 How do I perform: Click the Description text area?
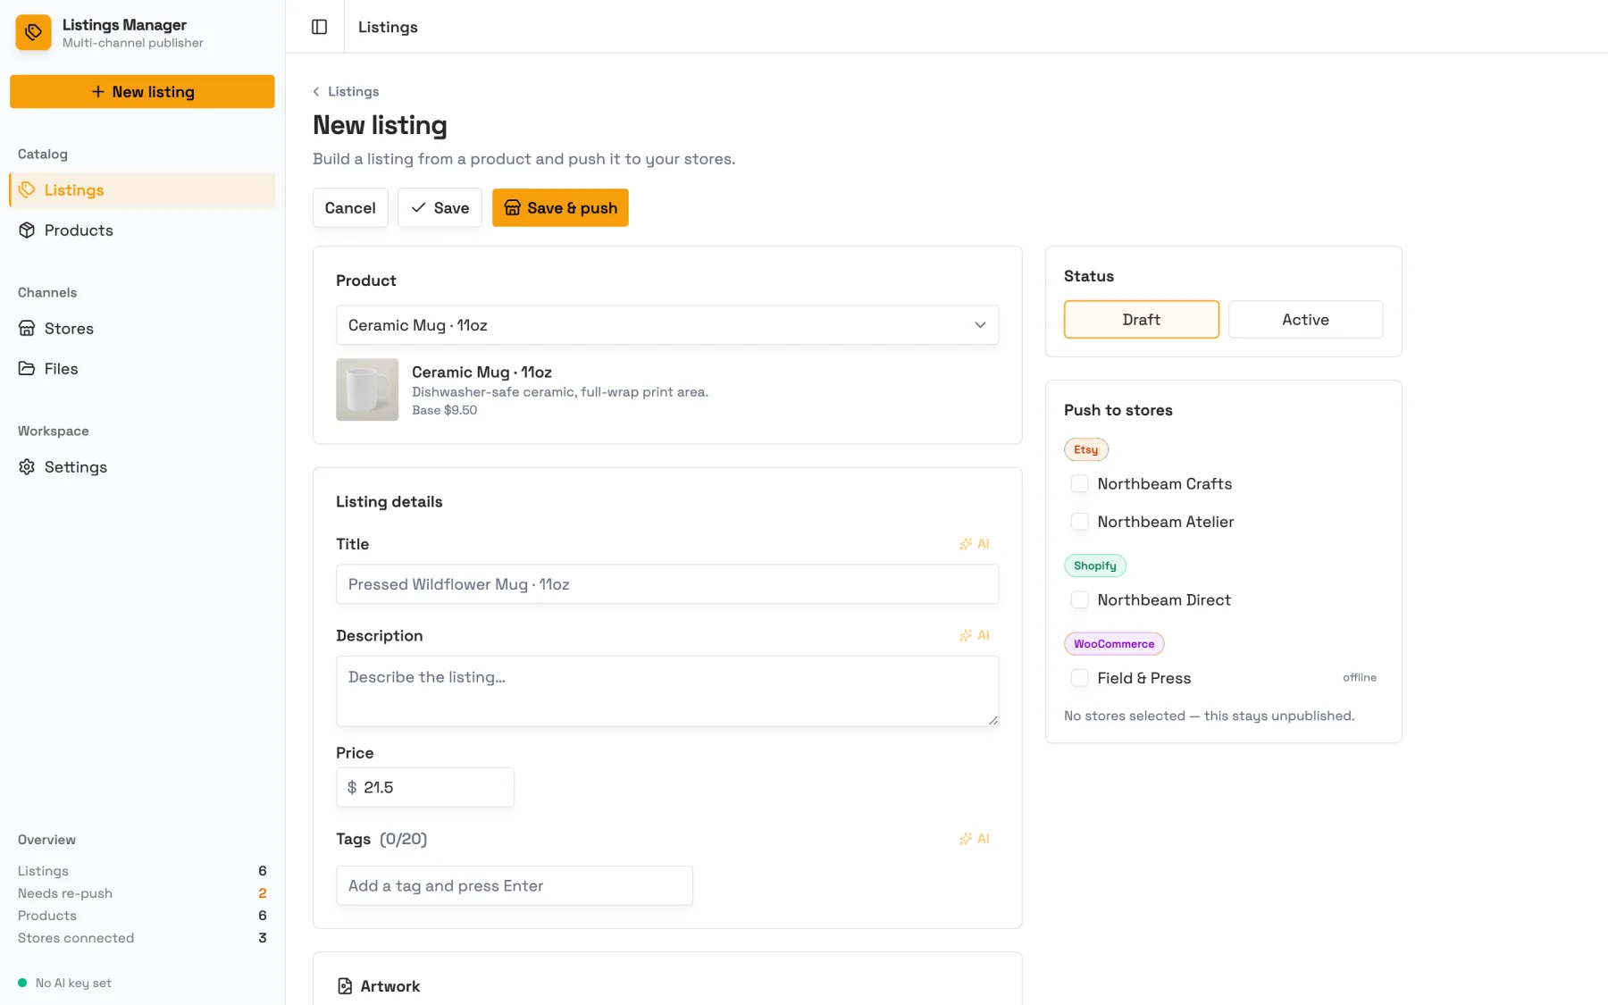pos(666,691)
